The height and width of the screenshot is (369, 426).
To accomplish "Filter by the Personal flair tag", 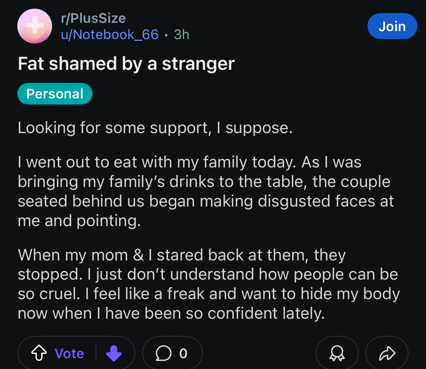I will coord(55,94).
